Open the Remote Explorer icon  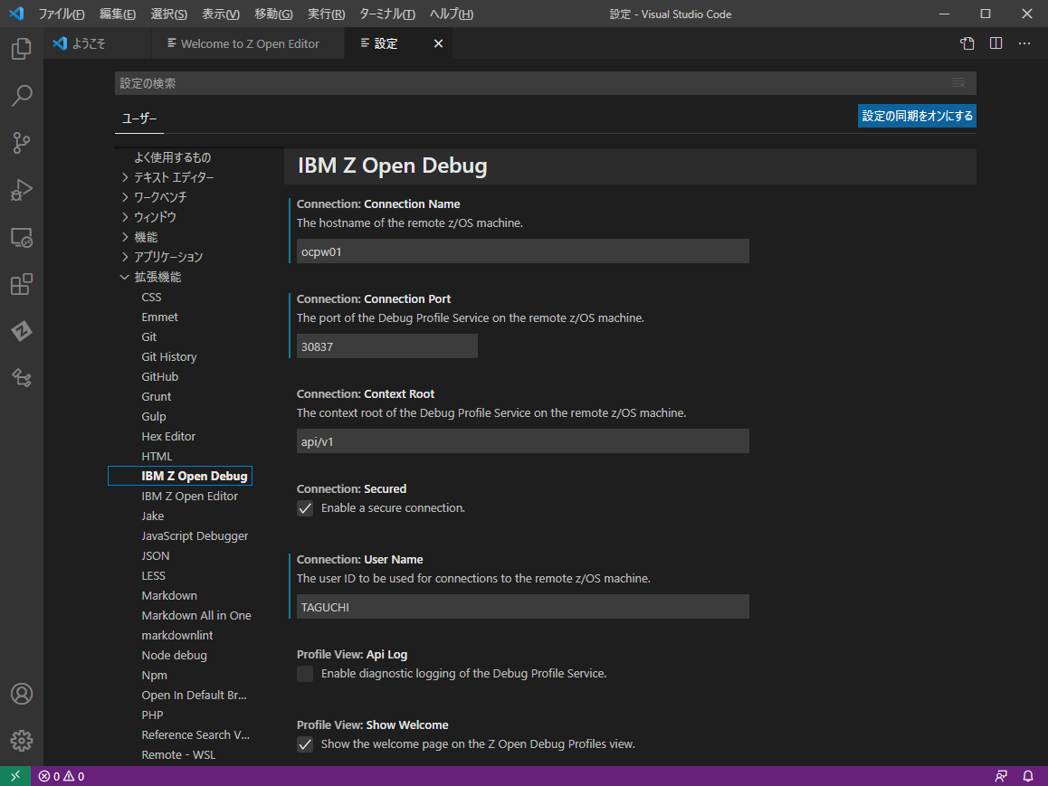click(22, 238)
